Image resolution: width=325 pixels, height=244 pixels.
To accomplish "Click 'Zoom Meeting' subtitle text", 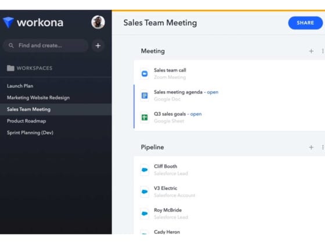I will [169, 77].
